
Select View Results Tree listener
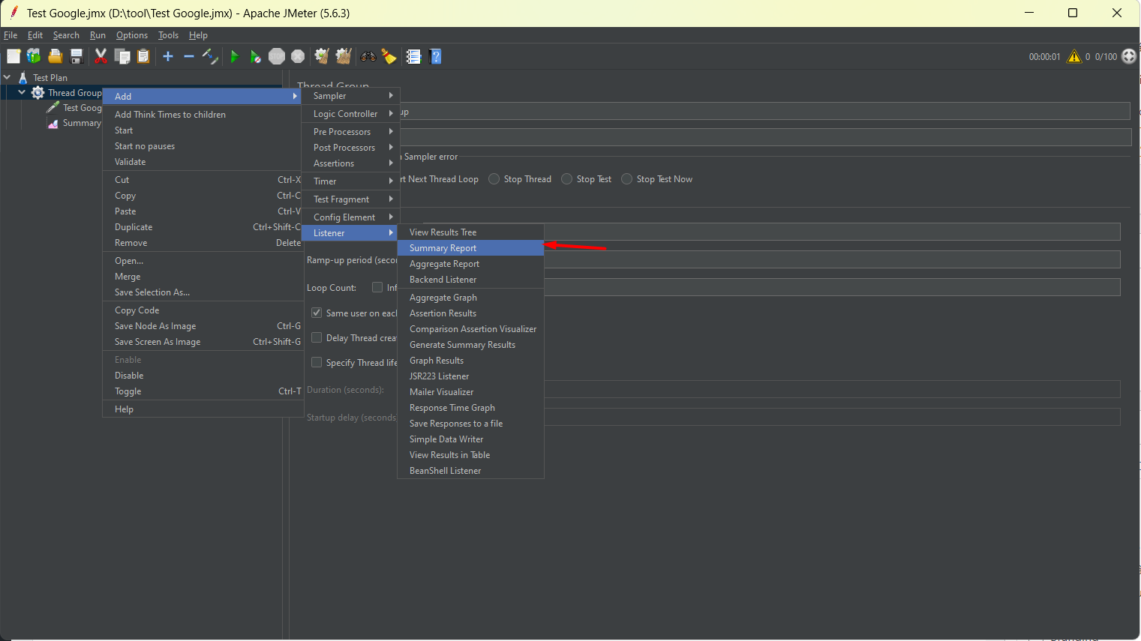[443, 232]
